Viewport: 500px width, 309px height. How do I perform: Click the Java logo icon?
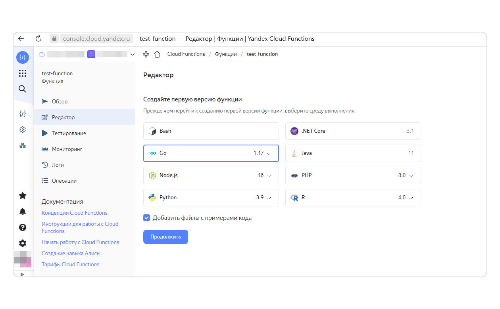(294, 153)
